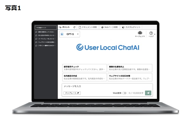
Task: Expand the ヘルプ dropdown arrow
Action: coord(155,34)
